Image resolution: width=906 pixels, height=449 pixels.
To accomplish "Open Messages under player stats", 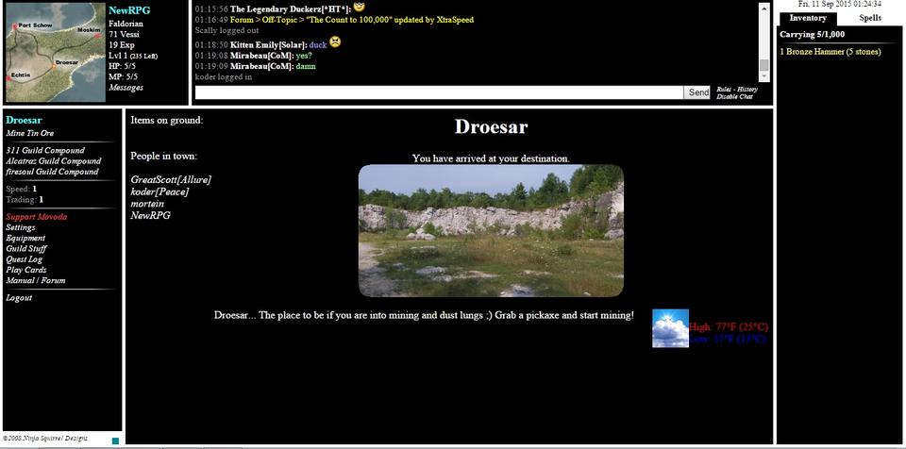I will pos(126,88).
